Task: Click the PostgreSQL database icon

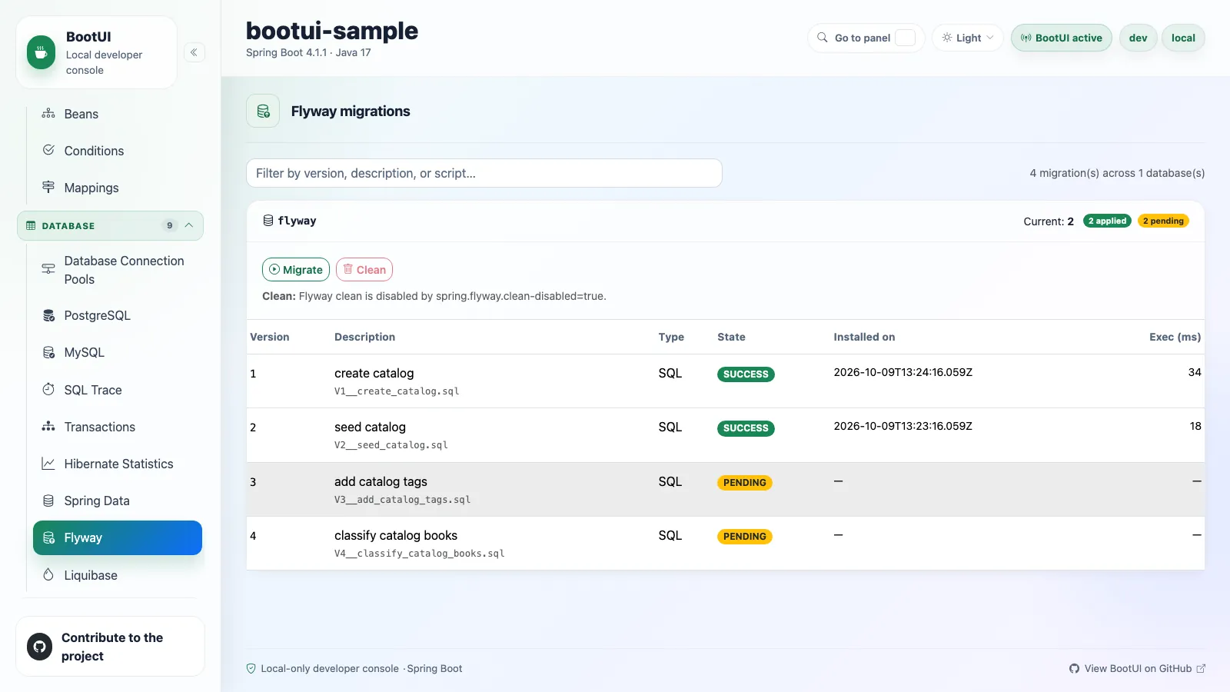Action: pos(48,315)
